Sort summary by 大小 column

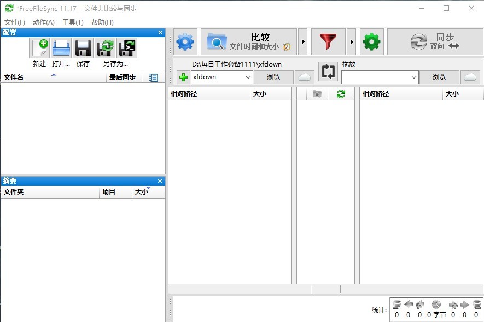(x=148, y=192)
